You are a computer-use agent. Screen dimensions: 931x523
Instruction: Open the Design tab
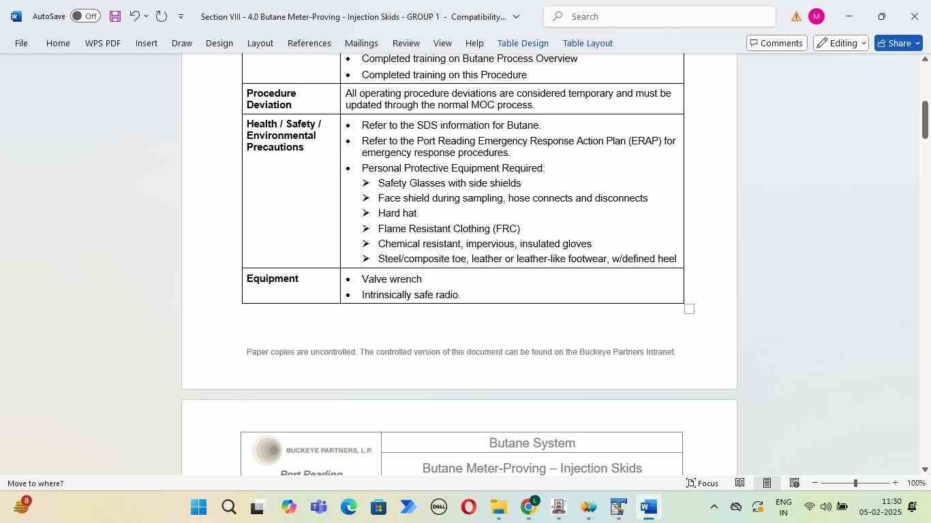219,43
